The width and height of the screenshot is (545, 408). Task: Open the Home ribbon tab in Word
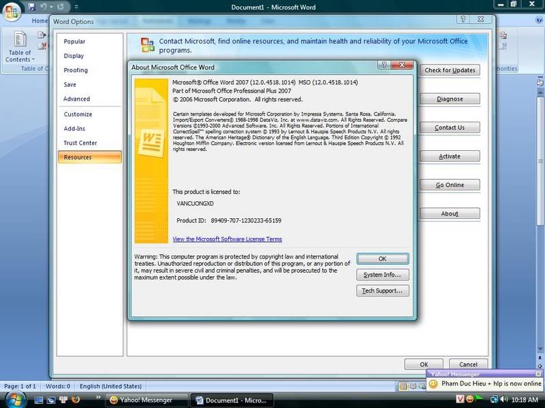click(x=40, y=21)
